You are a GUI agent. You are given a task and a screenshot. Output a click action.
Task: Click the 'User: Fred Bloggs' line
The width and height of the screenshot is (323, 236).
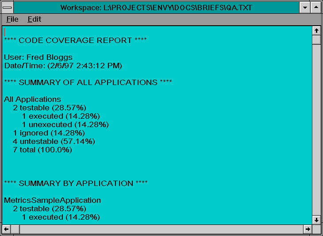point(38,57)
